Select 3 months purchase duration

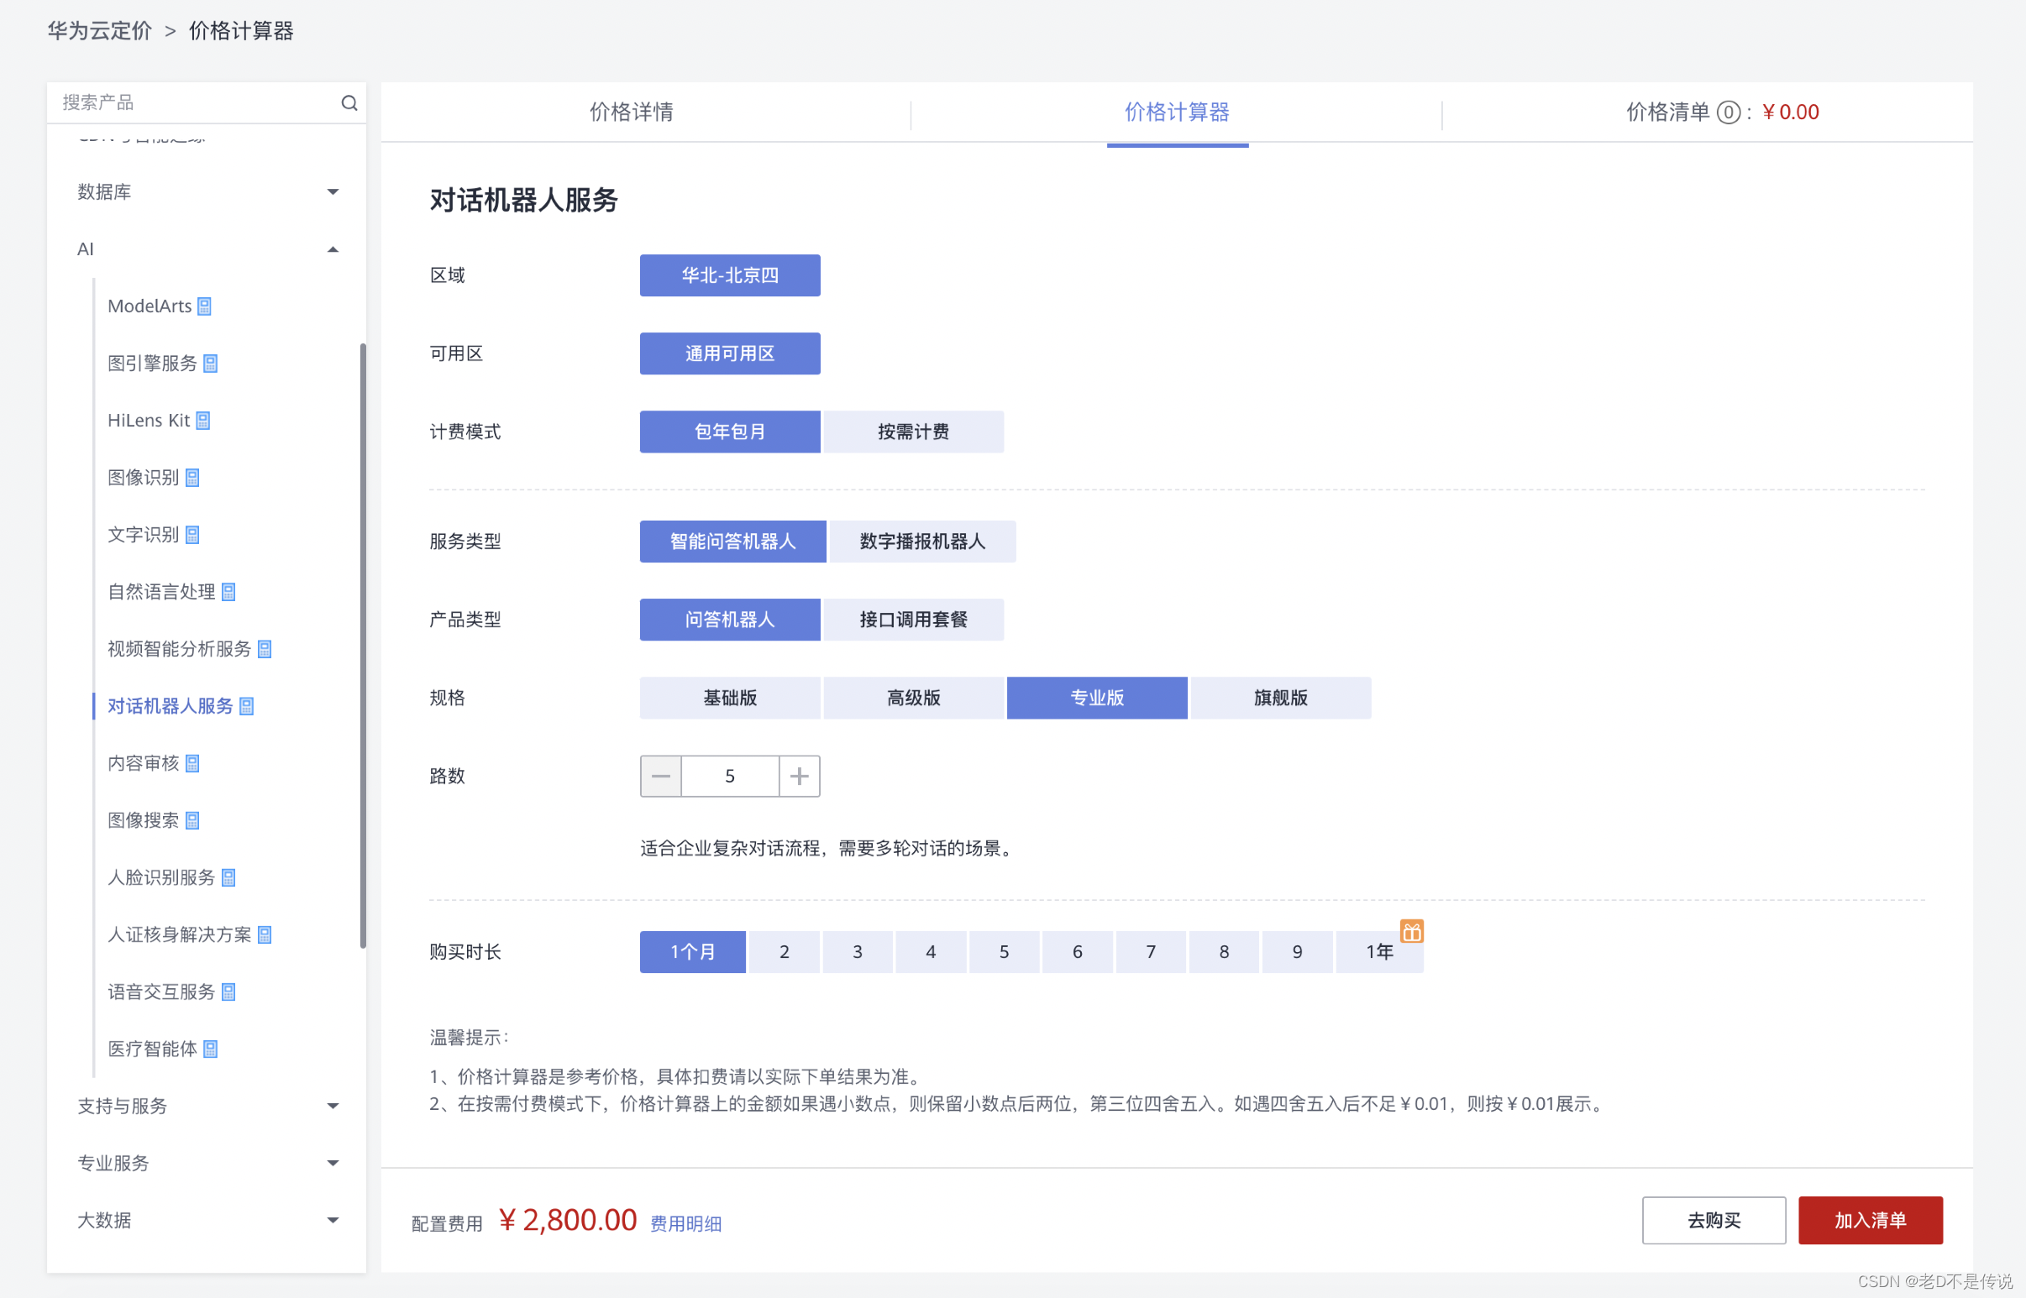point(858,952)
